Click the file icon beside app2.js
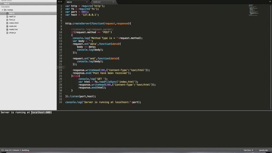Image resolution: width=272 pixels, height=153 pixels. [x=7, y=17]
